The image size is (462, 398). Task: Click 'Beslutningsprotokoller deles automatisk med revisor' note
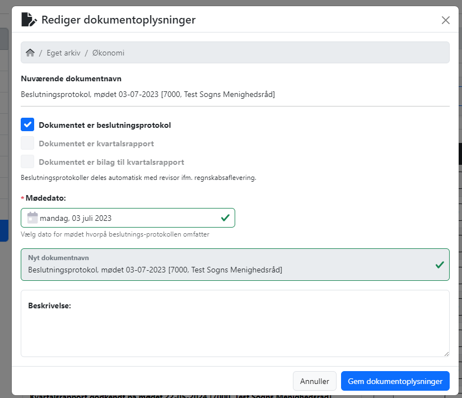coord(138,178)
